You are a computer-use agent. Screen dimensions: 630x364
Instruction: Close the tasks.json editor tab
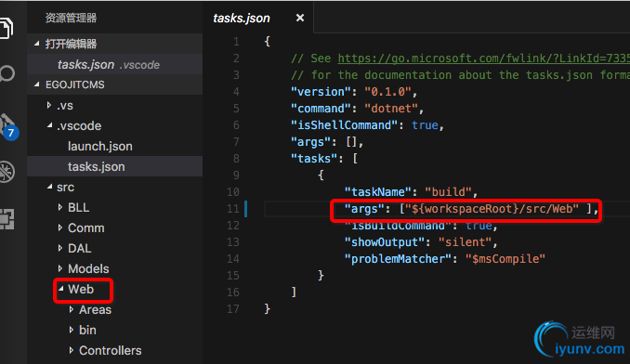click(300, 18)
